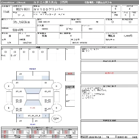Select the "X" mark in the repair history field
Screen dimensions: 139x139
(71, 36)
